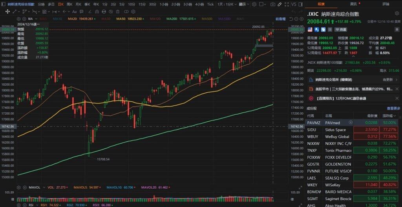The height and width of the screenshot is (207, 402).
Task: Open 納斯達克交易所 notice row
Action: (x=354, y=80)
